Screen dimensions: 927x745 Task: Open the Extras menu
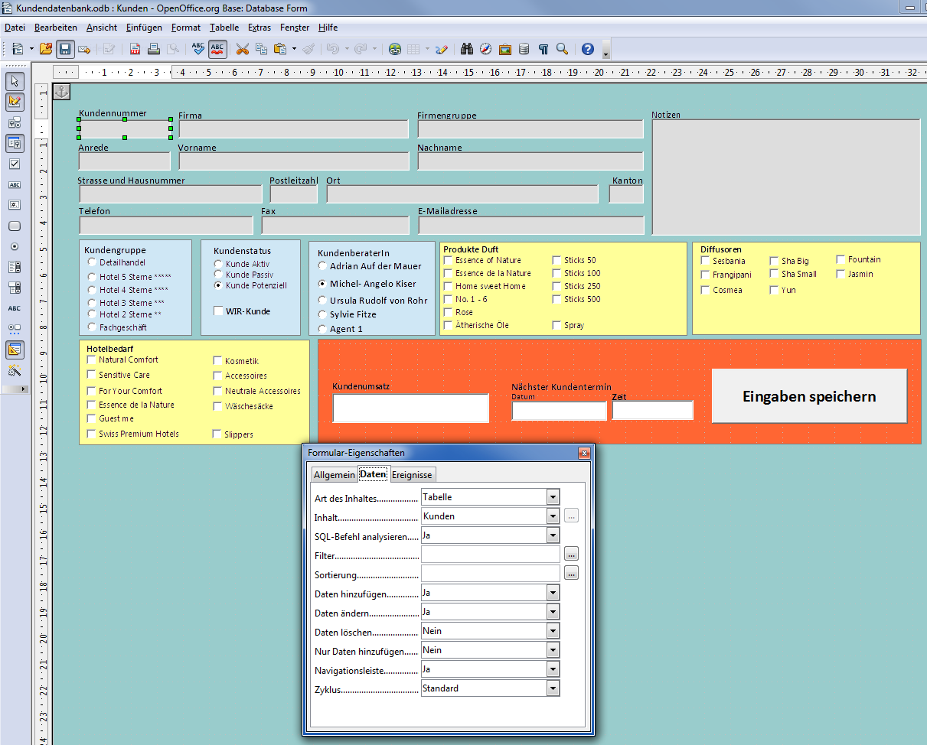pos(259,28)
